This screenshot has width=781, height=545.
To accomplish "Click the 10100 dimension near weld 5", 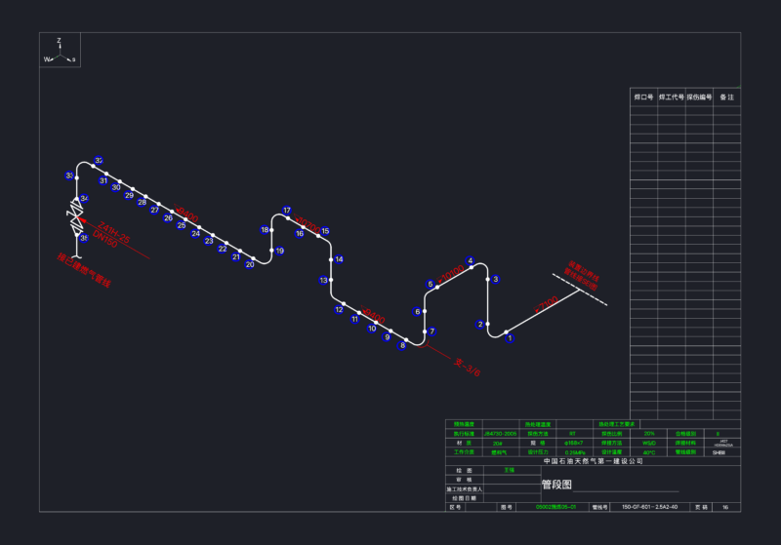I will (451, 274).
